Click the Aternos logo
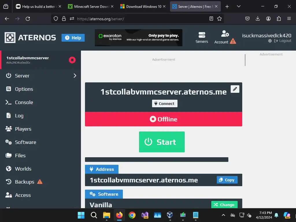Screen dimensions: 296x222 click(x=30, y=38)
